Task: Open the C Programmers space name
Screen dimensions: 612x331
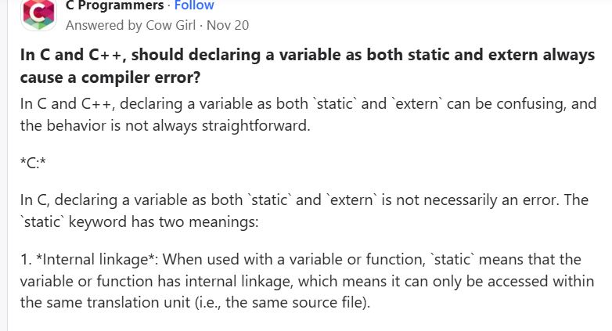Action: (115, 5)
